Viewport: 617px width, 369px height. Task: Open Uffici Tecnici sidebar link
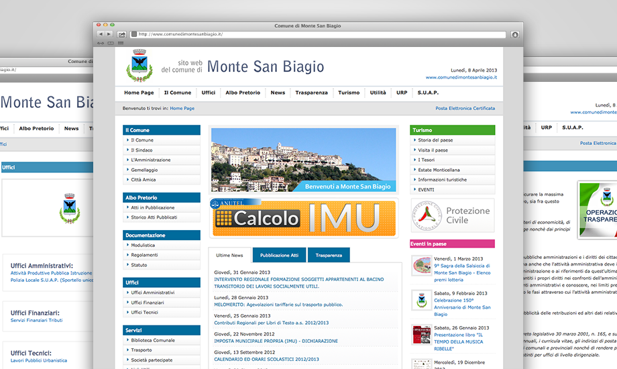pyautogui.click(x=144, y=312)
